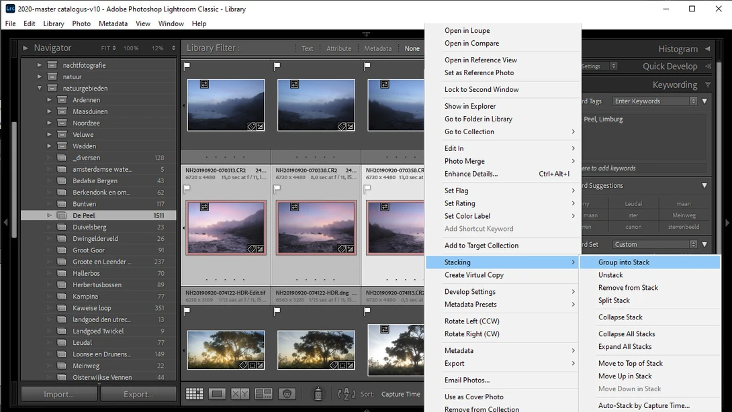Toggle flag on second tree photo cell
Image resolution: width=732 pixels, height=412 pixels.
(277, 311)
